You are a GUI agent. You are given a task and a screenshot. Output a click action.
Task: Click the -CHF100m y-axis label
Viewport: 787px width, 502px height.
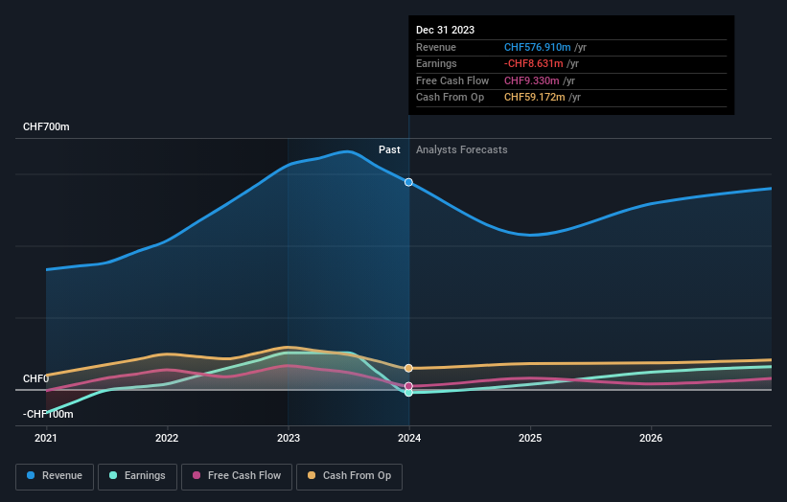point(48,414)
